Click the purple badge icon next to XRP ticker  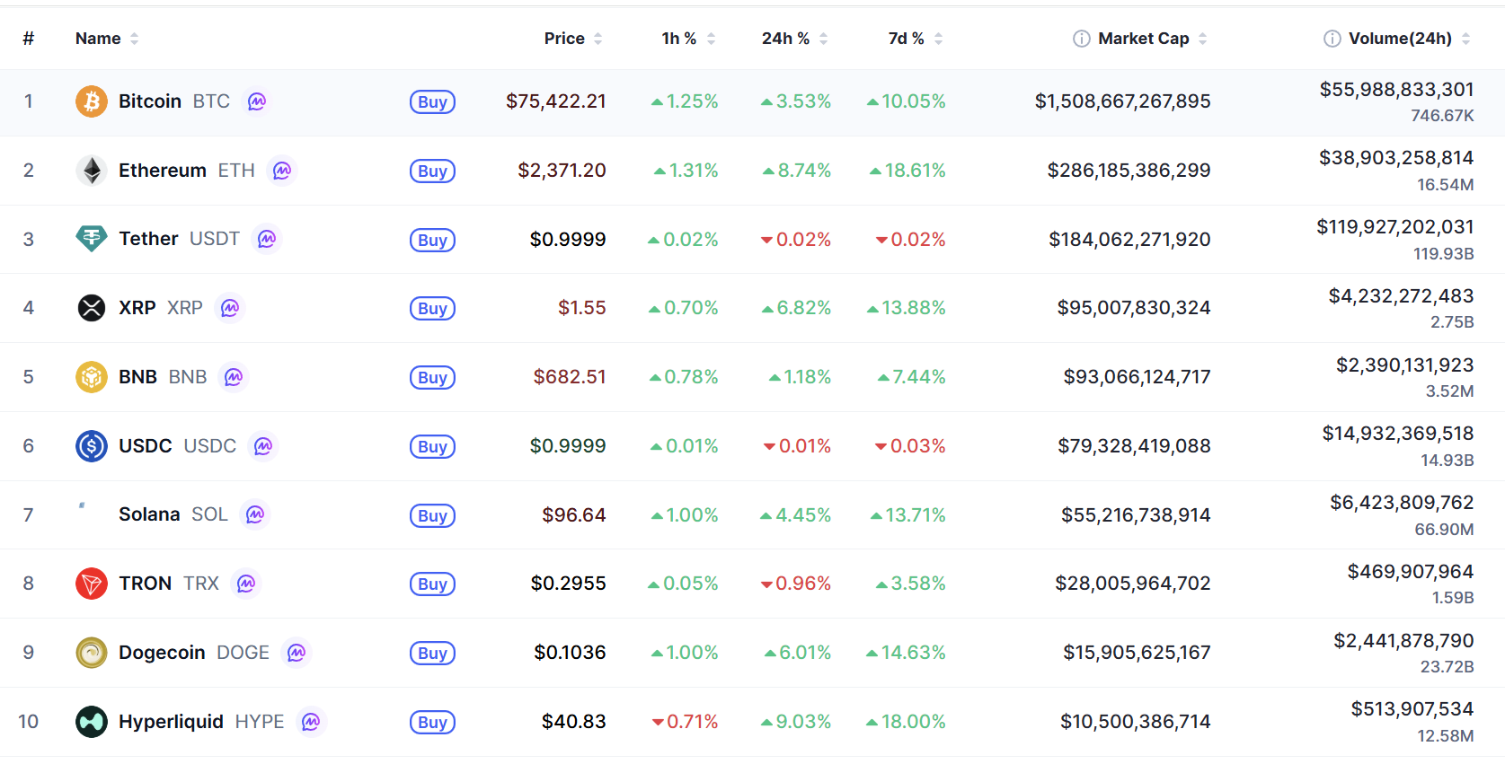(x=230, y=308)
